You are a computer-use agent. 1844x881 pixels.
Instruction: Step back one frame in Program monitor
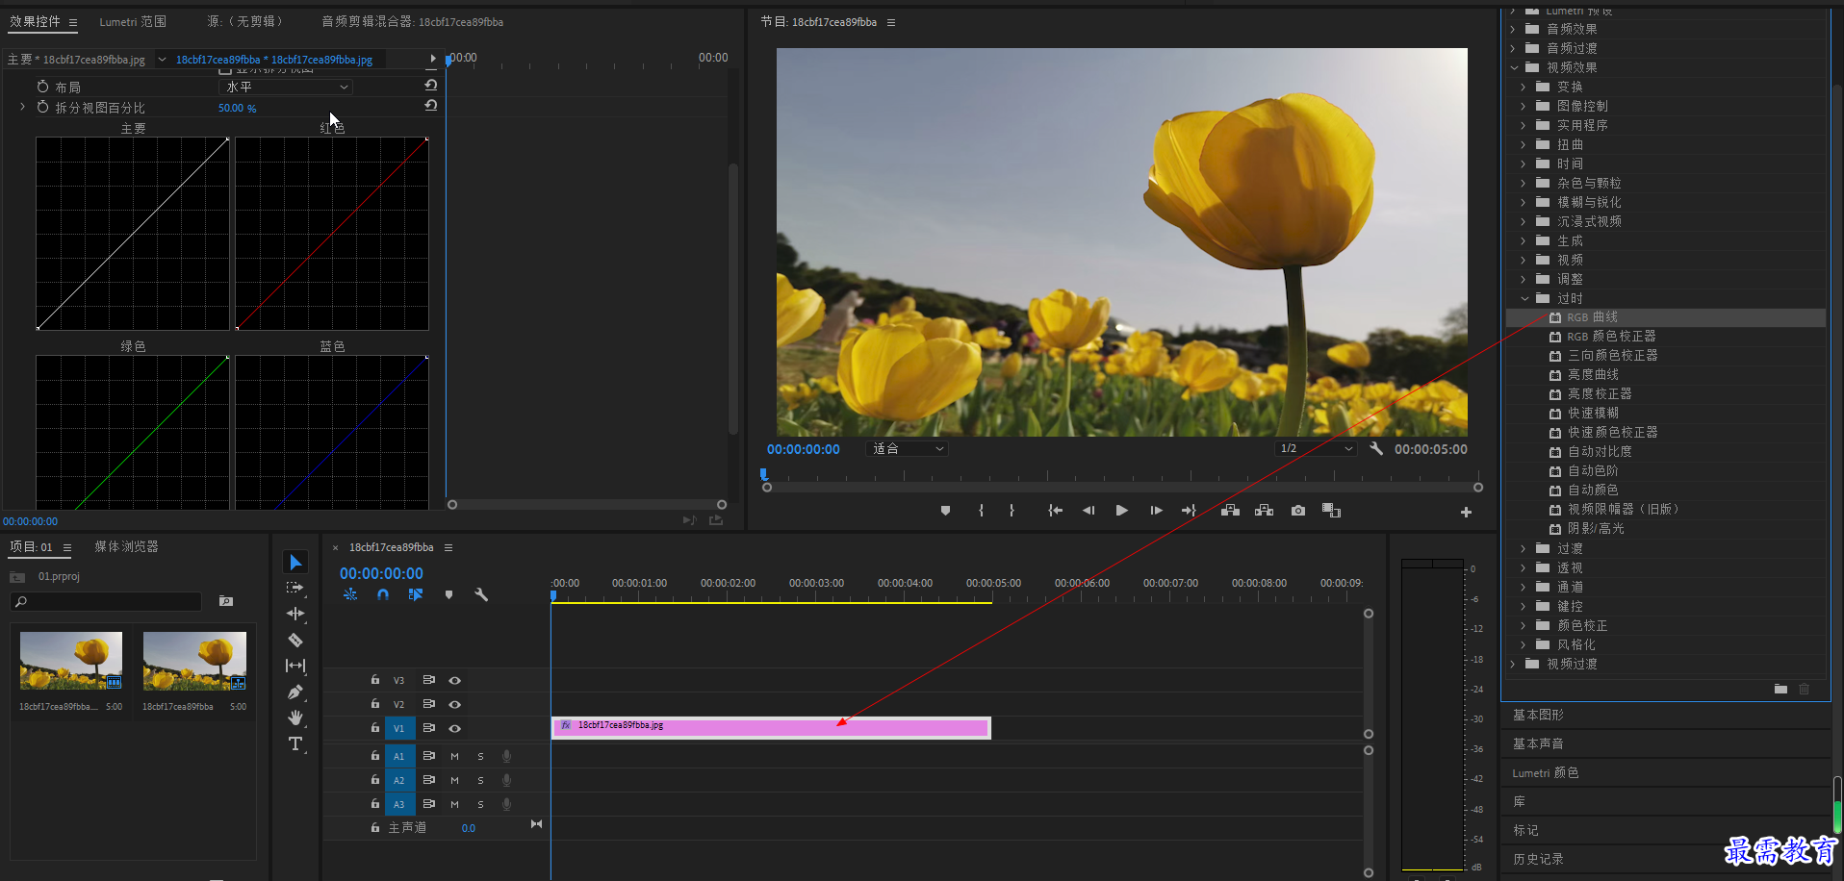click(1088, 511)
